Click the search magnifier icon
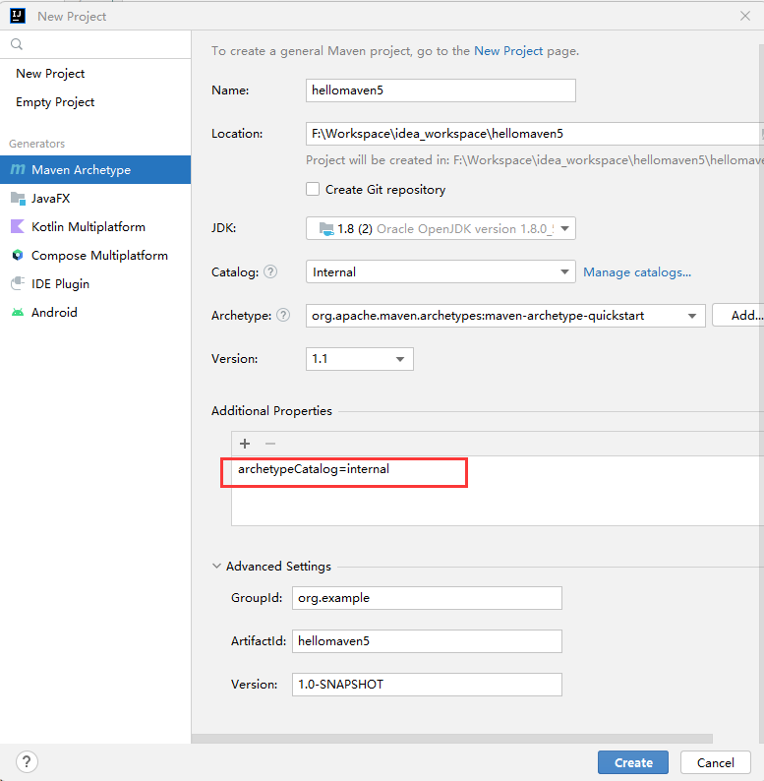The height and width of the screenshot is (781, 764). click(x=17, y=44)
